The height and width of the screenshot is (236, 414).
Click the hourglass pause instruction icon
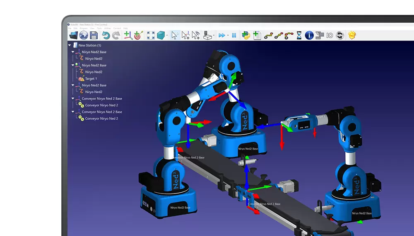point(299,35)
